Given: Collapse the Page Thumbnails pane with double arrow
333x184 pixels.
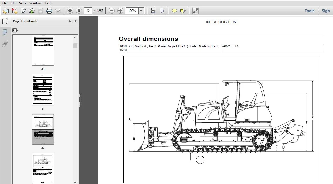Looking at the screenshot, I should click(70, 21).
